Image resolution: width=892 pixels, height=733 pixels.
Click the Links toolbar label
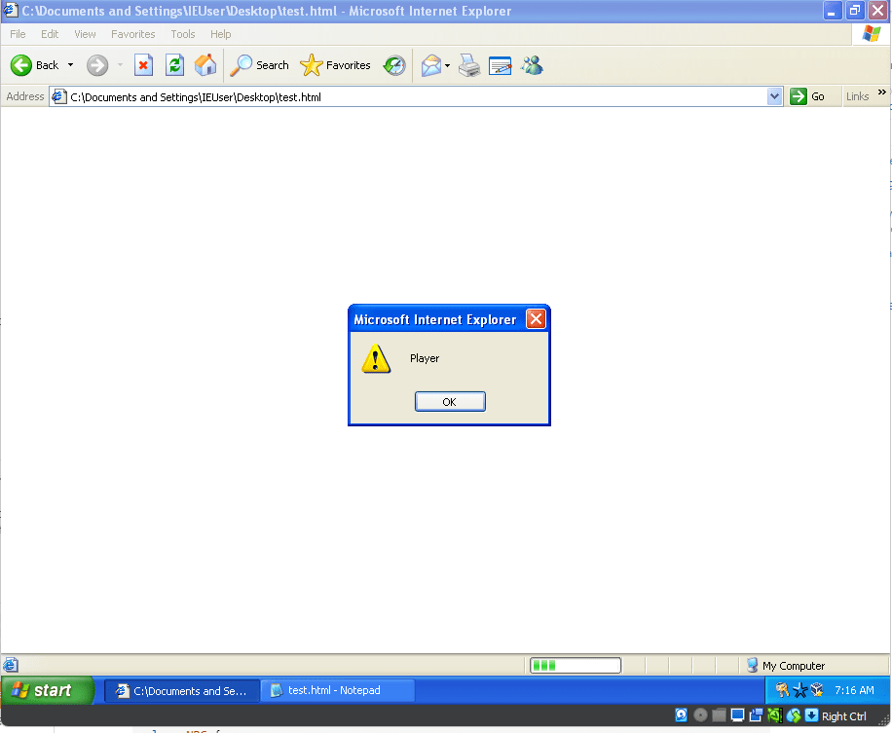point(857,96)
